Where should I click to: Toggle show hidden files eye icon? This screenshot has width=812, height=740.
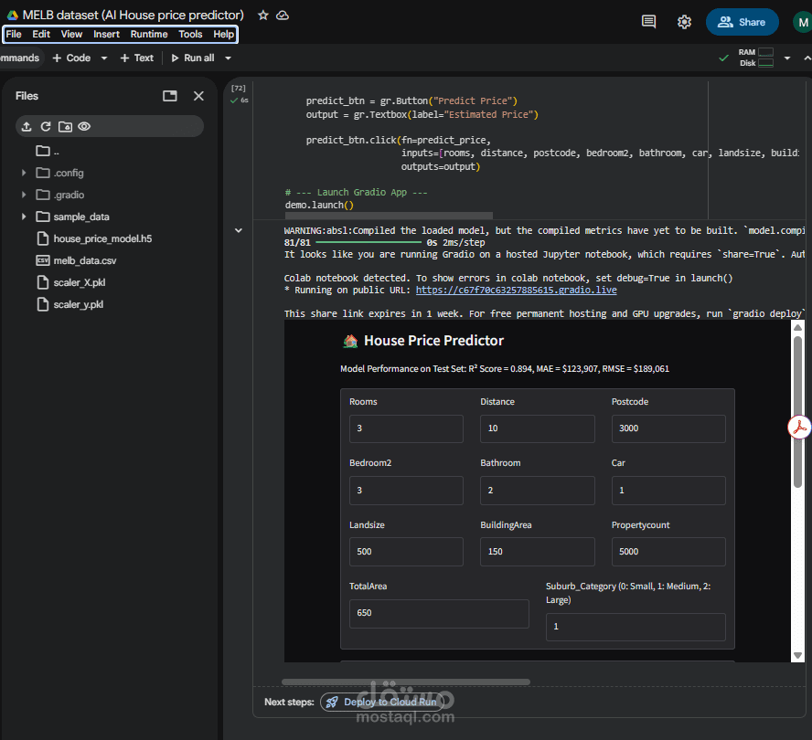pyautogui.click(x=84, y=126)
